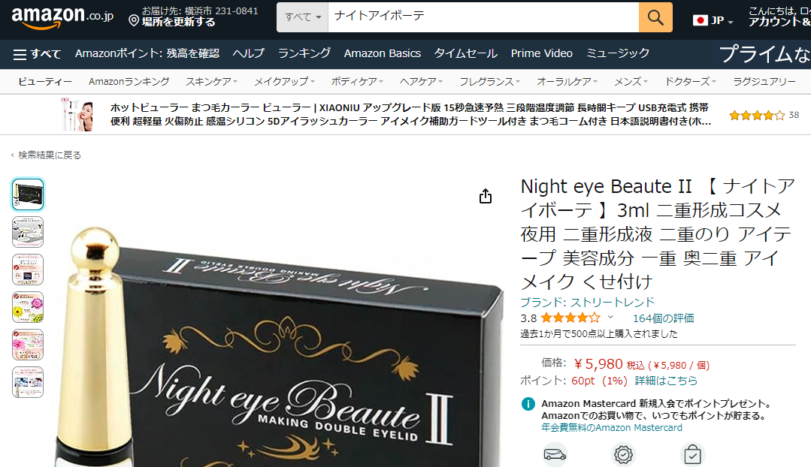811x467 pixels.
Task: Click the delivery truck icon below price
Action: 555,454
